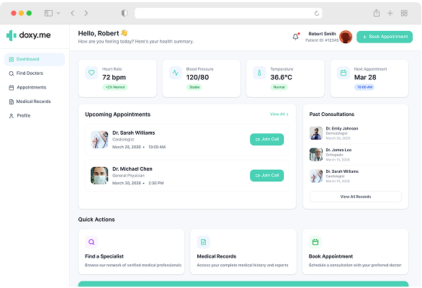This screenshot has width=422, height=288.
Task: Open Medical Records in the sidebar
Action: tap(35, 102)
